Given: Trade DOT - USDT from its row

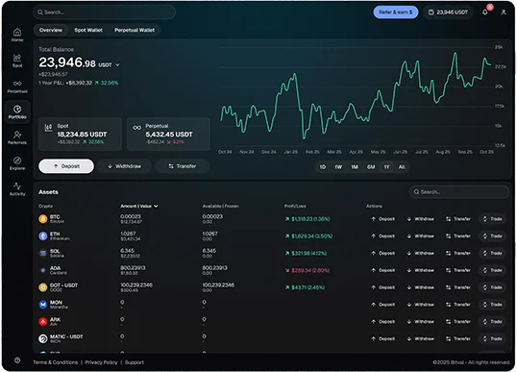Looking at the screenshot, I should click(492, 287).
